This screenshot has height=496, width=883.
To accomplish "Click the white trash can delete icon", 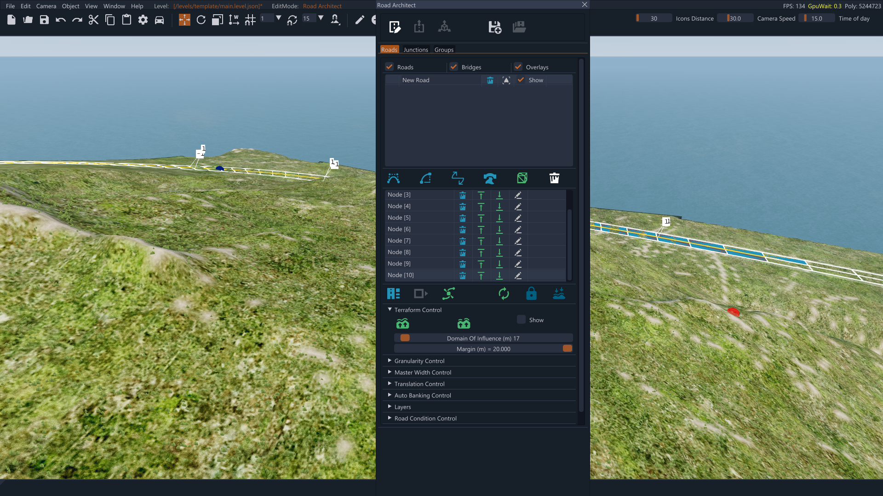I will [554, 178].
